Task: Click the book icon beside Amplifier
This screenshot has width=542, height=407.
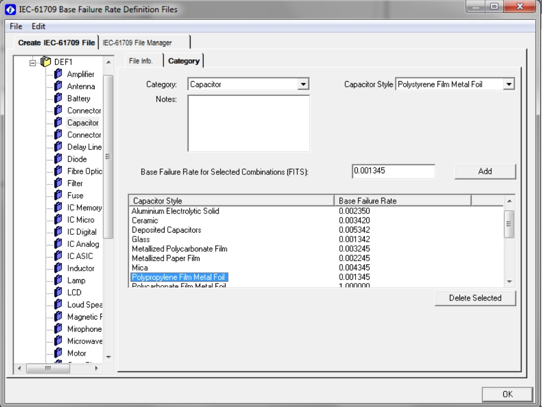Action: (58, 74)
